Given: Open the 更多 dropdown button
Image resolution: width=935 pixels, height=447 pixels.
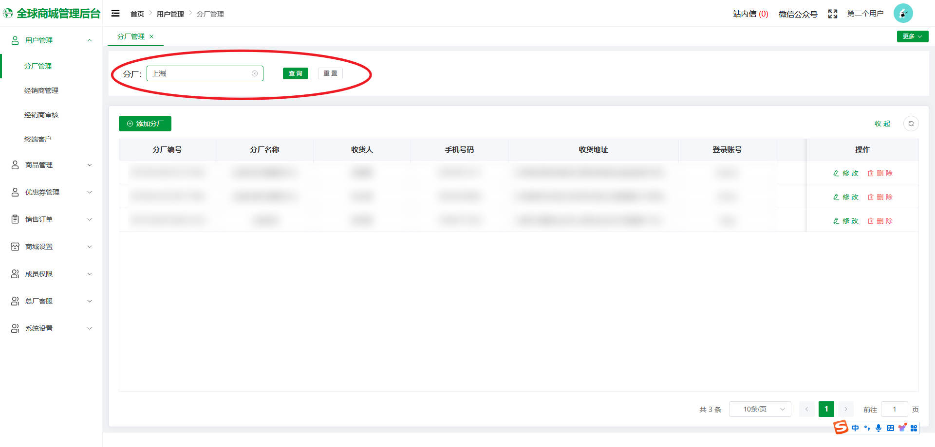Looking at the screenshot, I should [912, 36].
